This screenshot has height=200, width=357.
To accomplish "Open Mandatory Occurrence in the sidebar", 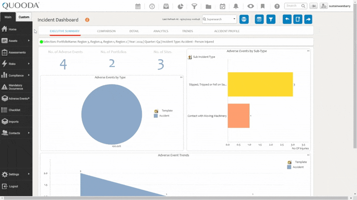I will (16, 87).
